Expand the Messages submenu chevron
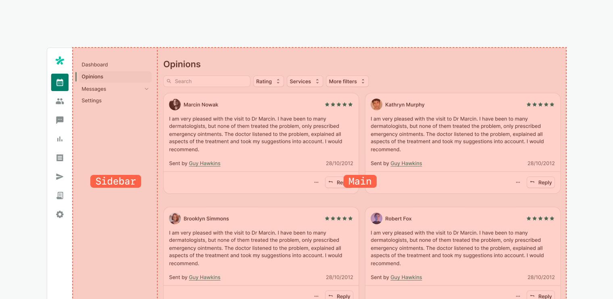This screenshot has width=613, height=299. pos(146,89)
